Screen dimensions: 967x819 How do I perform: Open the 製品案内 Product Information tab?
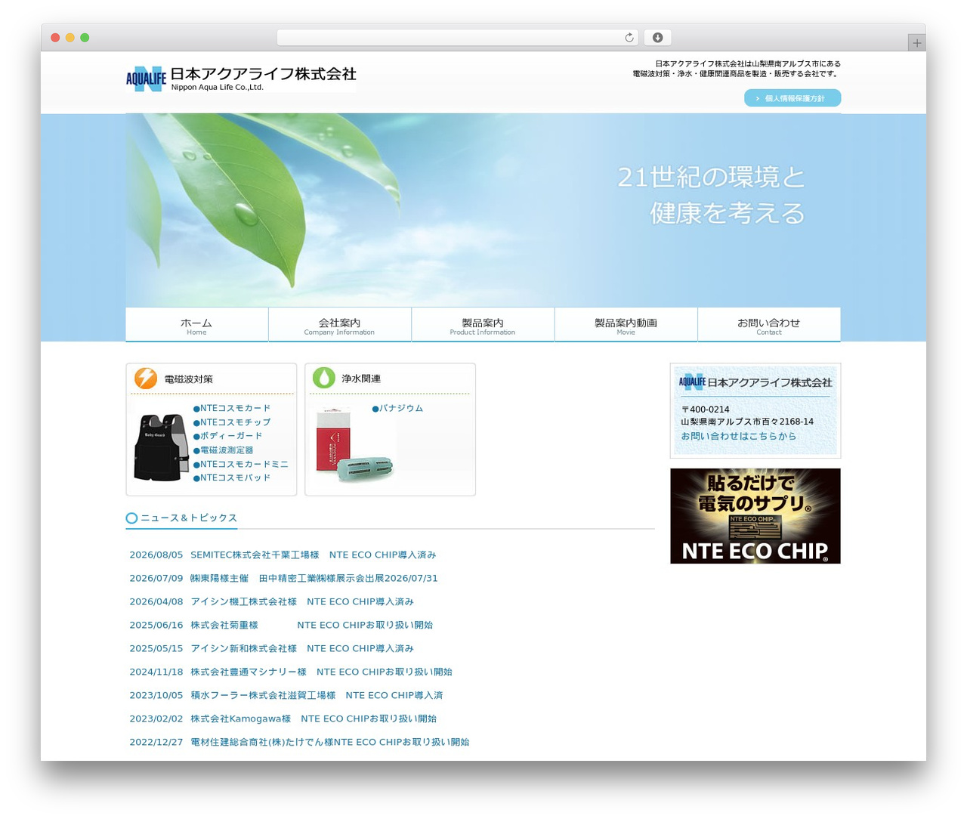click(x=482, y=326)
